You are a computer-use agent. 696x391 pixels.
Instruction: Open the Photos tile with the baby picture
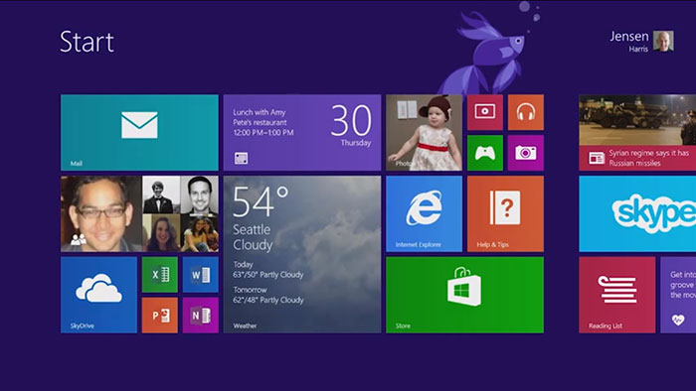[424, 132]
